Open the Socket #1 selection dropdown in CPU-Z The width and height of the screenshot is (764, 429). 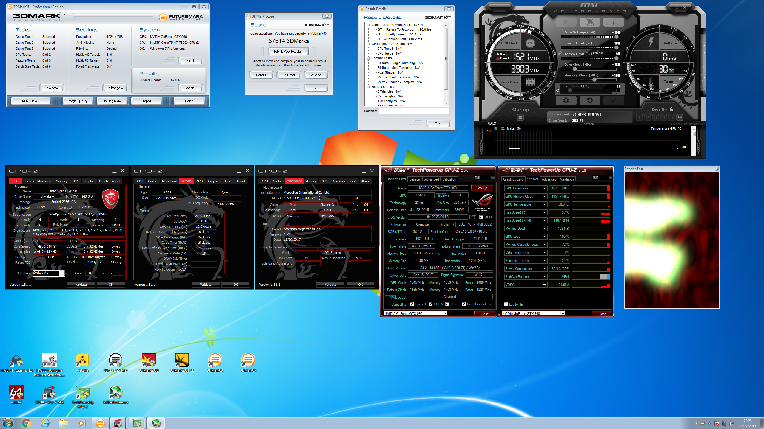(49, 273)
